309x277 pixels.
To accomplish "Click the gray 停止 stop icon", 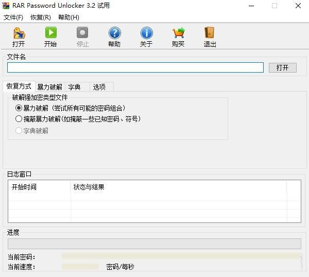I will 82,32.
